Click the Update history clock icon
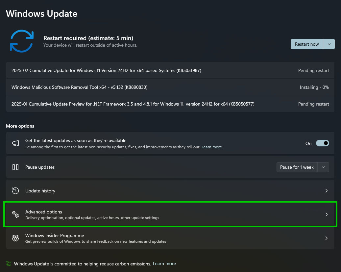Viewport: 341px width, 272px height. (15, 191)
